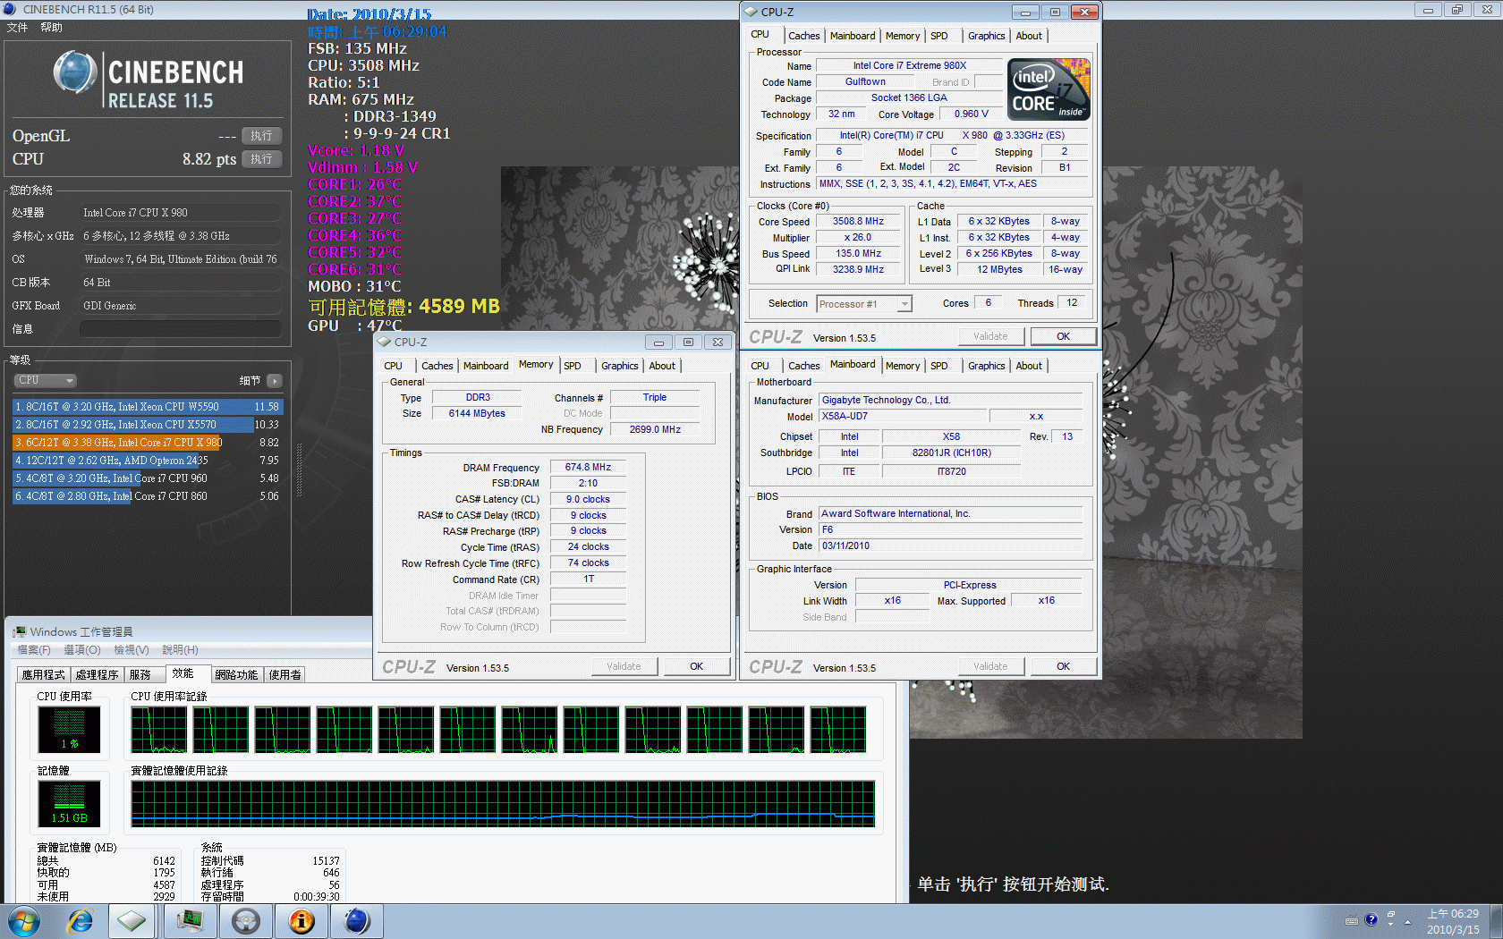Click OK in the CPU-Z Memory window

696,666
